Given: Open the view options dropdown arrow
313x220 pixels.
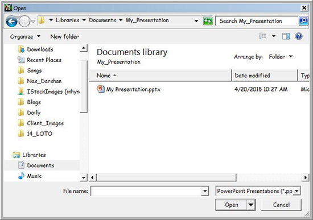Looking at the screenshot, I should [x=274, y=36].
